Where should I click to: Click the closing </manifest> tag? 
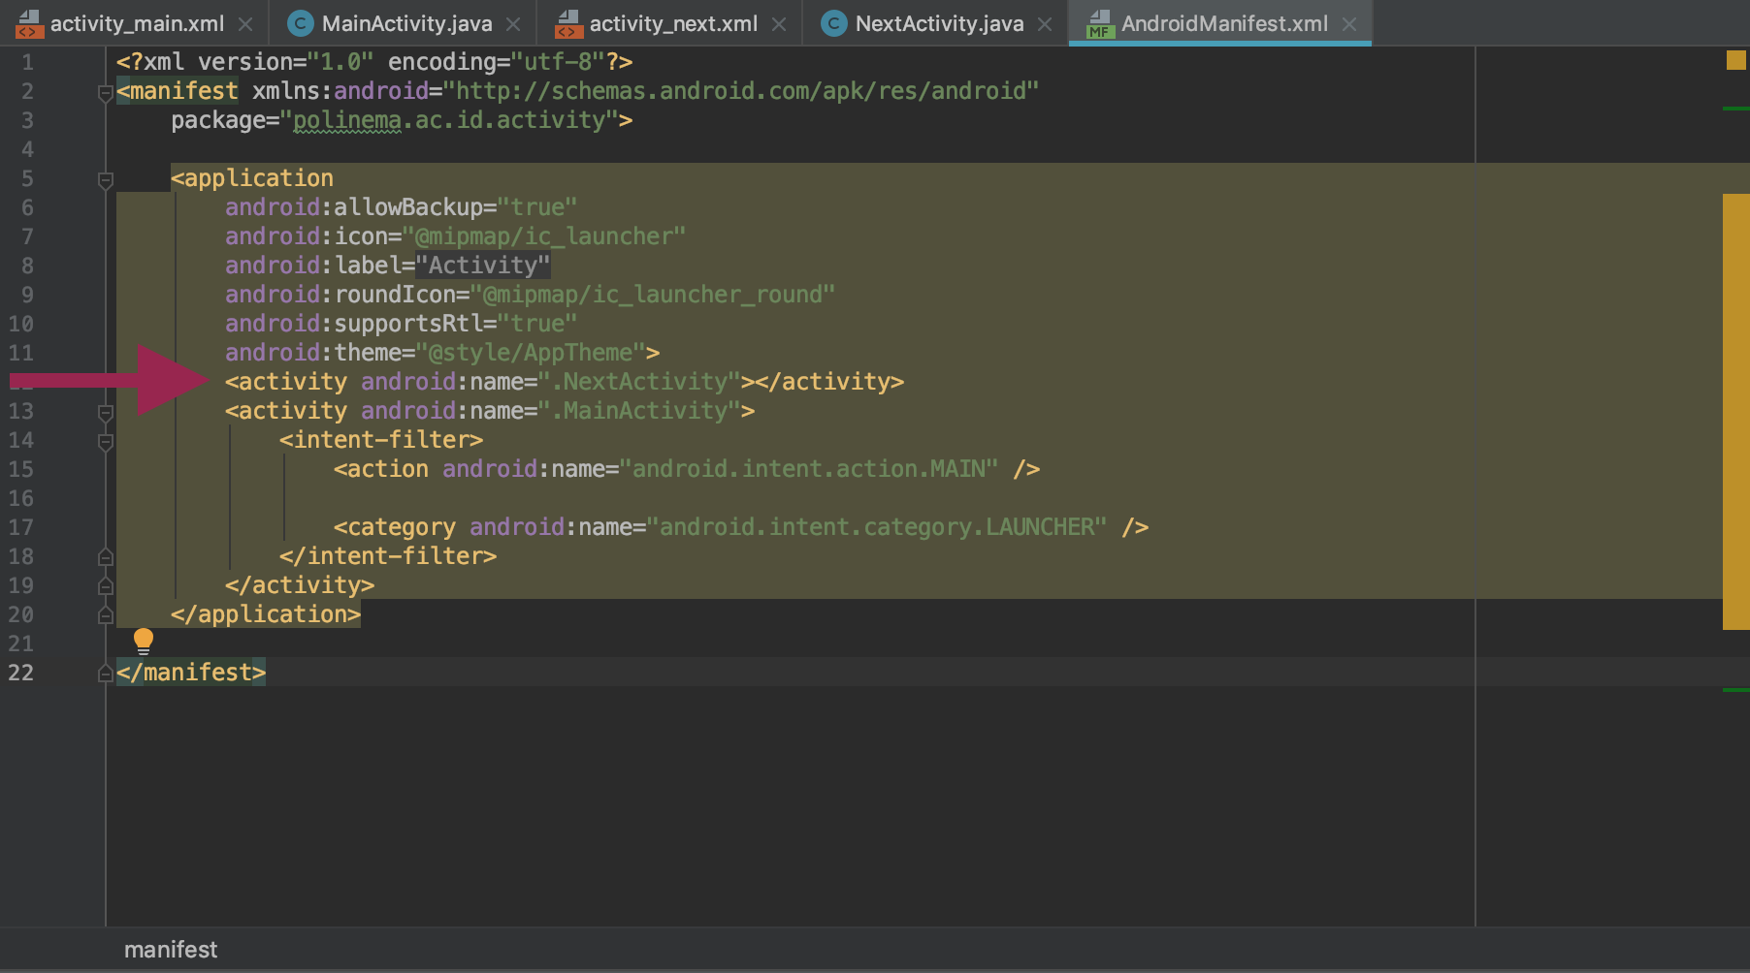tap(191, 673)
